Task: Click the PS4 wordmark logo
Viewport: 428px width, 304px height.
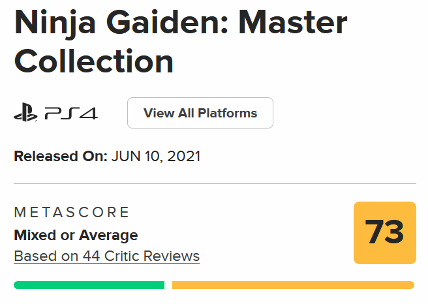Action: 71,114
